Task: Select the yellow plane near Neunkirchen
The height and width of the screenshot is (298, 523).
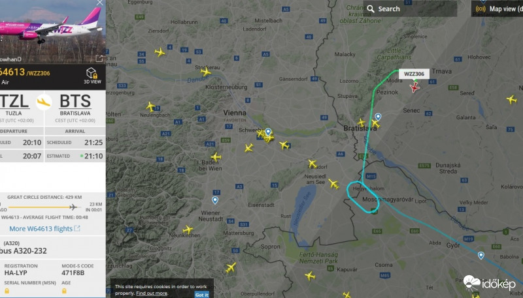Action: pyautogui.click(x=188, y=230)
